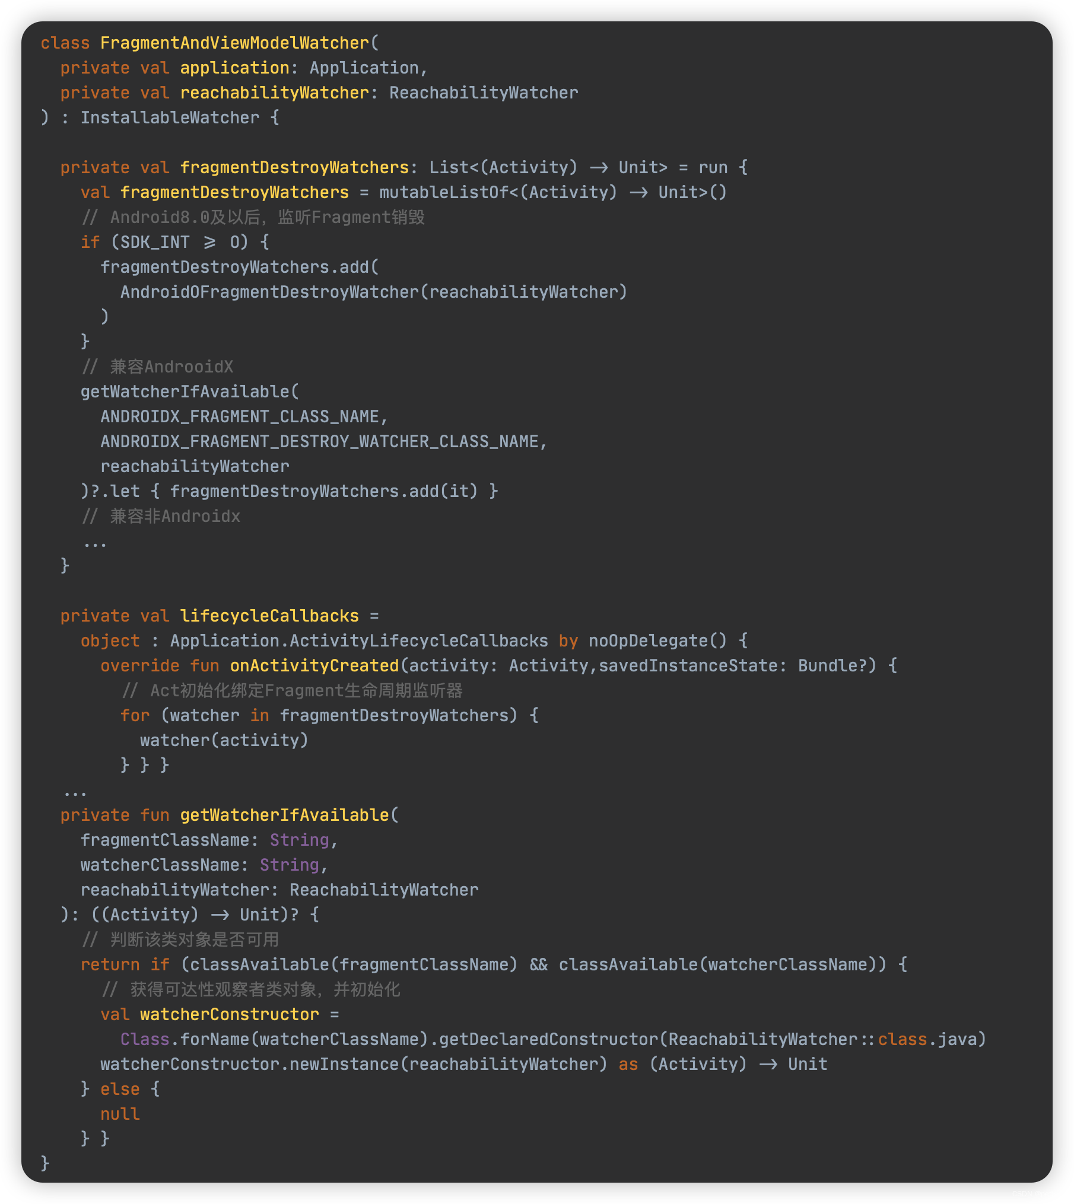Screen dimensions: 1074x1204
Task: Click 'Application.ActivityLifecycleCallbacks' type
Action: pos(359,641)
